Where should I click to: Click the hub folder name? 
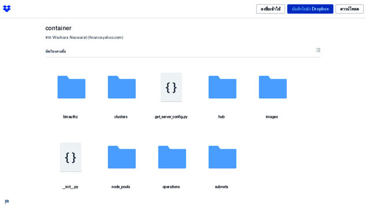tap(221, 117)
